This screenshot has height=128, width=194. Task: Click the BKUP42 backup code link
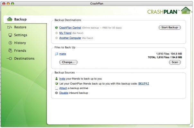pyautogui.click(x=144, y=84)
